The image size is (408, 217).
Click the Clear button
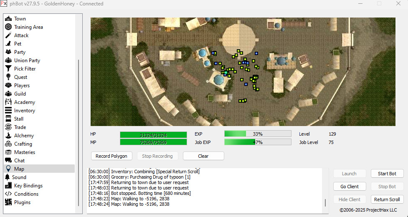tap(203, 156)
